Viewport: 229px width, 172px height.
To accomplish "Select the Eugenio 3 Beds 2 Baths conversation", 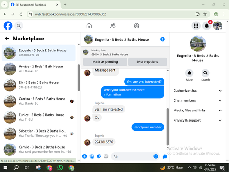I will tap(38, 53).
